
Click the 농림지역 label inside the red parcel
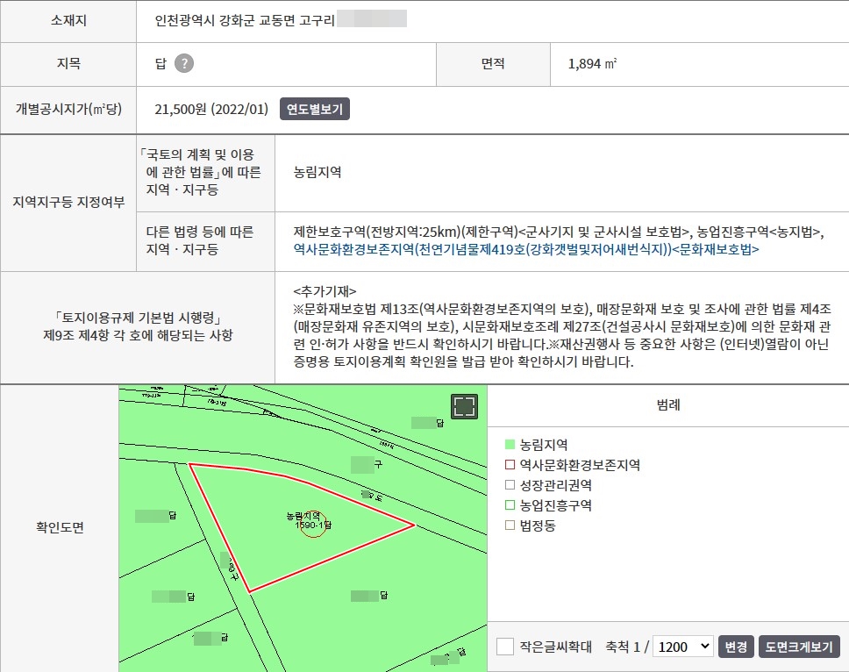304,515
